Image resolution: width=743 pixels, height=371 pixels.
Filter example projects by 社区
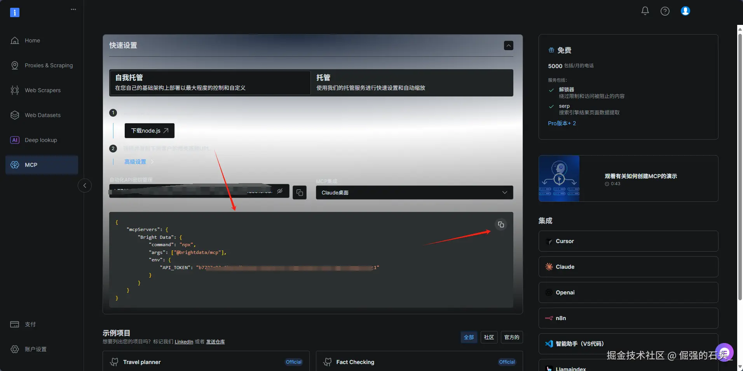click(489, 337)
